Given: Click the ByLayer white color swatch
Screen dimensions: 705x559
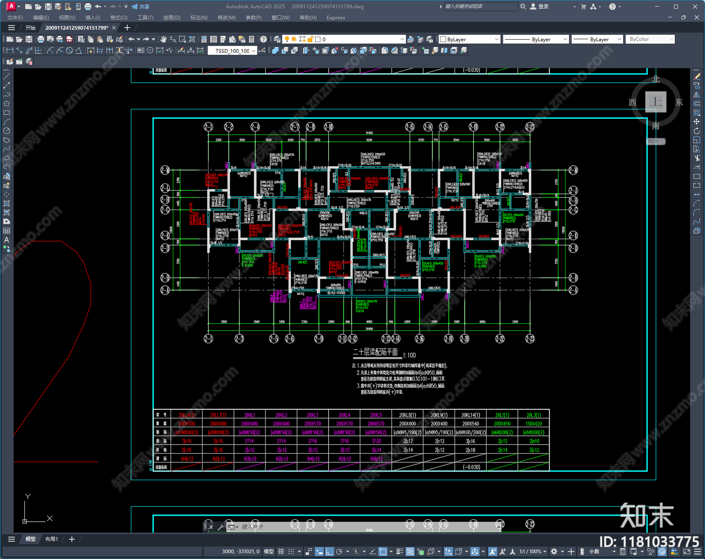Looking at the screenshot, I should [443, 39].
